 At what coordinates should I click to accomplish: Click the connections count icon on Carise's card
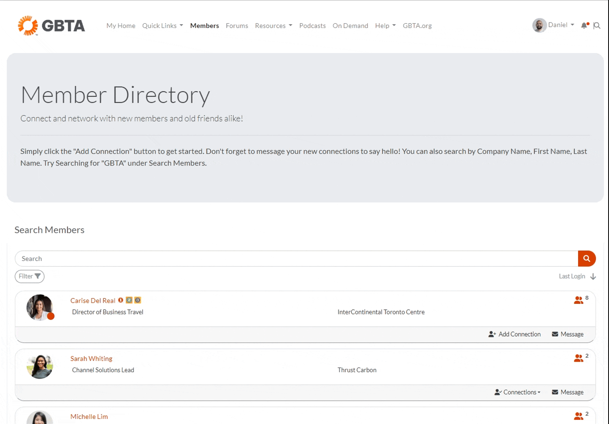[x=578, y=300]
